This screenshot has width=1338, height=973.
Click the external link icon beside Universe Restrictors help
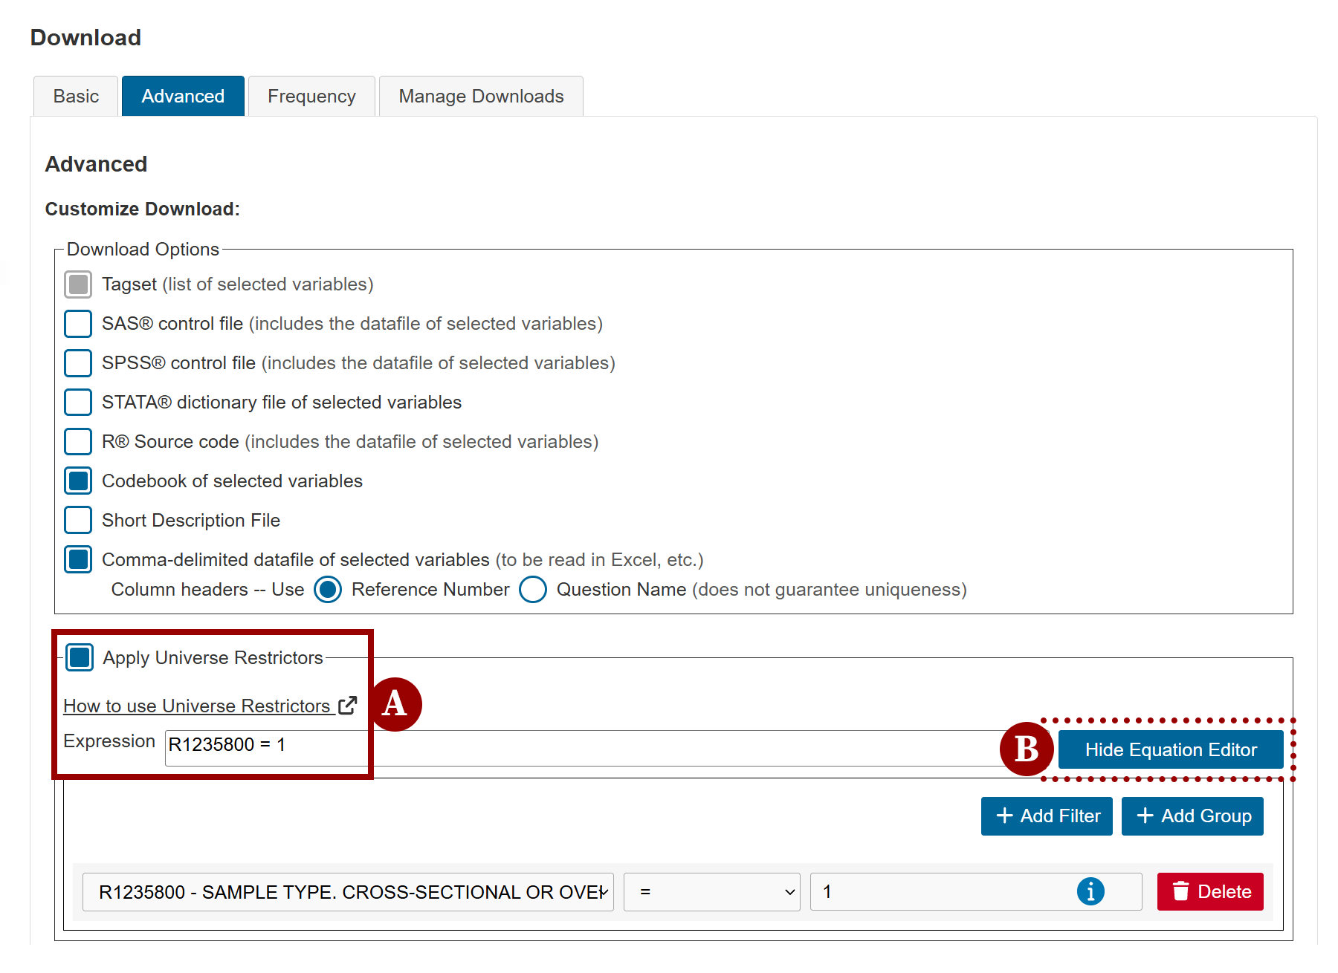coord(347,705)
